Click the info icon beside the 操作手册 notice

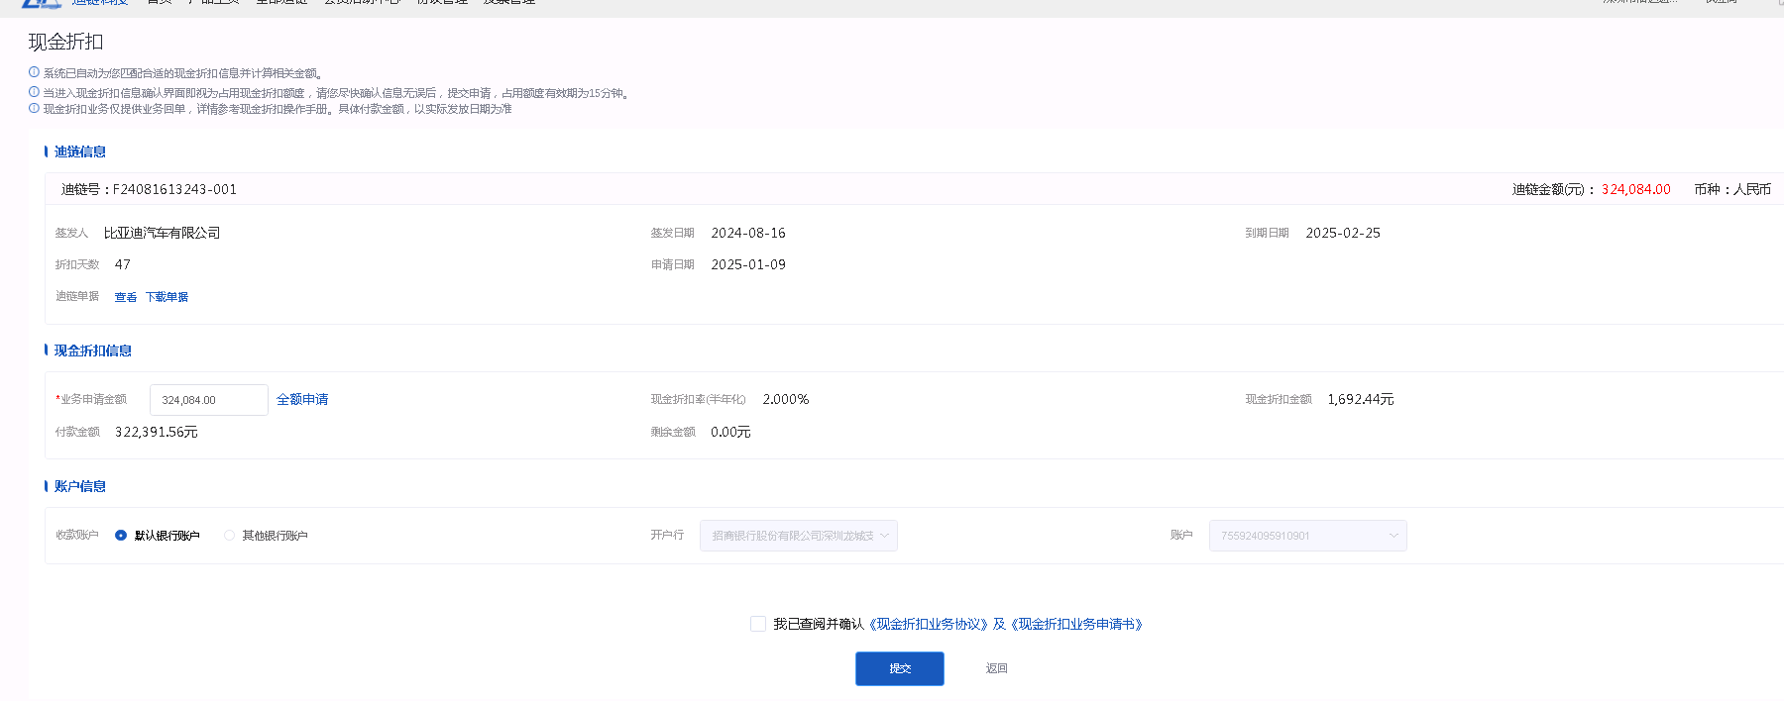34,108
